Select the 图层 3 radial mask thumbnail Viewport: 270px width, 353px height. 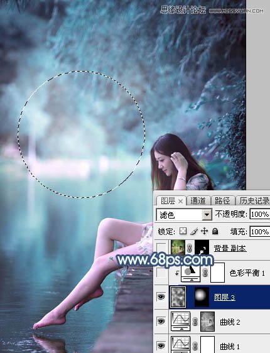202,297
